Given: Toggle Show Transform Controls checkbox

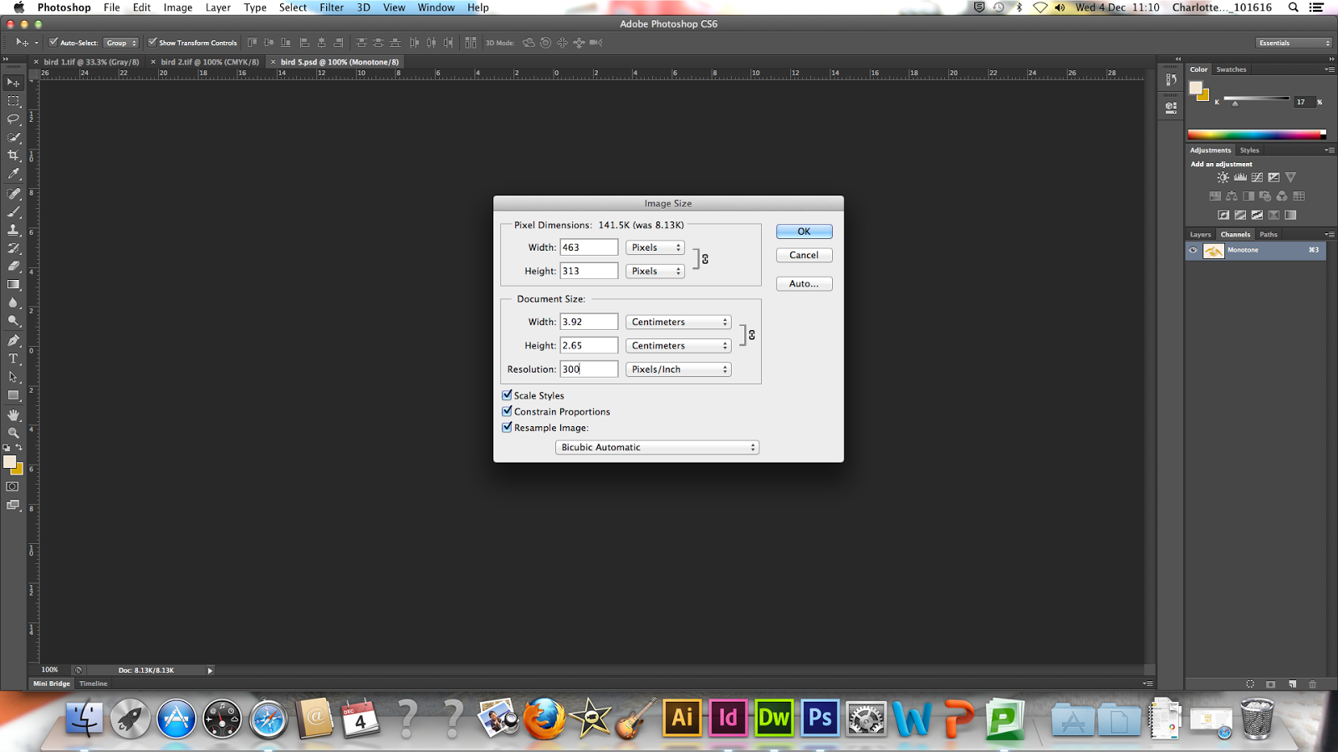Looking at the screenshot, I should pyautogui.click(x=152, y=43).
